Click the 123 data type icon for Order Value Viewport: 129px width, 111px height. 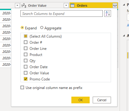[24, 6]
